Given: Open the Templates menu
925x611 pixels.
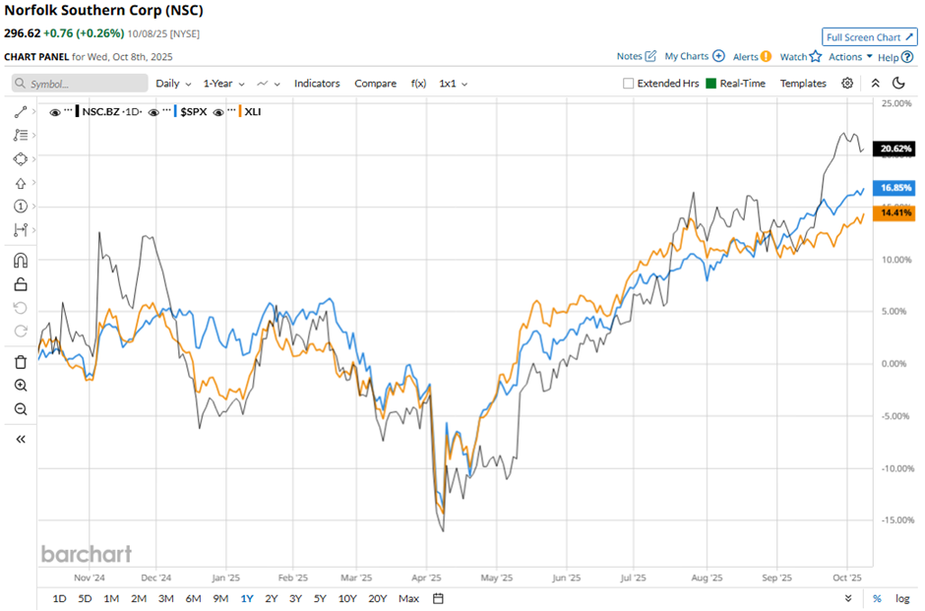Looking at the screenshot, I should (803, 84).
